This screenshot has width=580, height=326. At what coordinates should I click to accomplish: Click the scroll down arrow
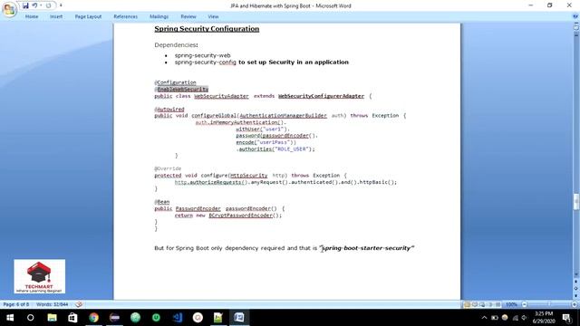click(576, 274)
